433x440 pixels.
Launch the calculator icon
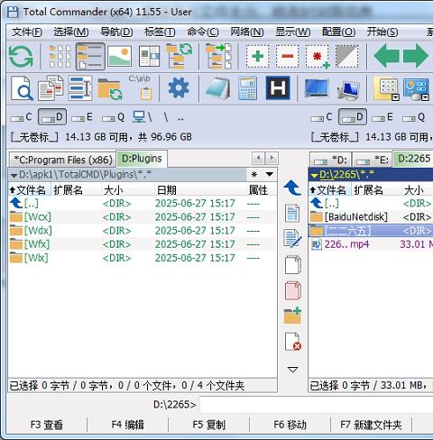coord(248,88)
